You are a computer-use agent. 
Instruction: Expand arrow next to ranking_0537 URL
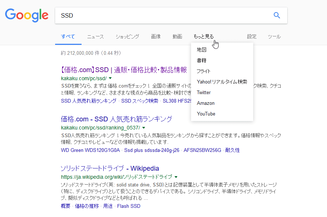click(144, 128)
